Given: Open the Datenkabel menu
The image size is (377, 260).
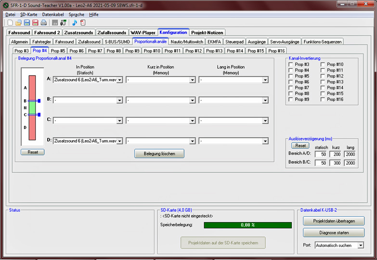Looking at the screenshot, I should 53,14.
